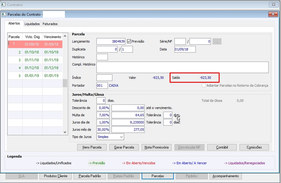Click the parcel list scrollbar thumb
Screen dimensions: 281x183
coord(65,83)
